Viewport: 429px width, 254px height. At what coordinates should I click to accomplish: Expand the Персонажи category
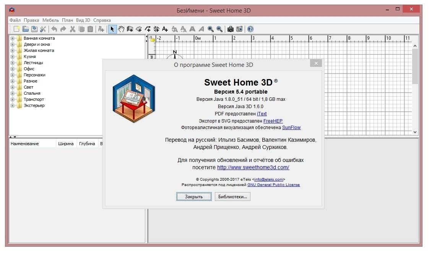pos(12,75)
